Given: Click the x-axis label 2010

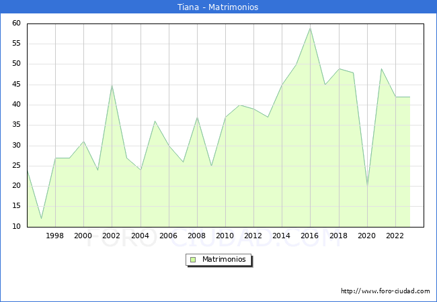Looking at the screenshot, I should 225,236.
